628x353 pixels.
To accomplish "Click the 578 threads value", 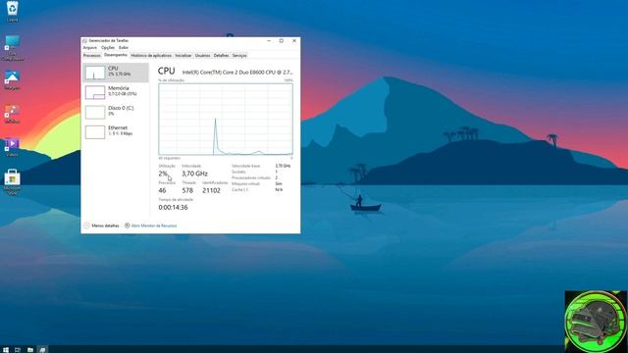I will (x=187, y=190).
